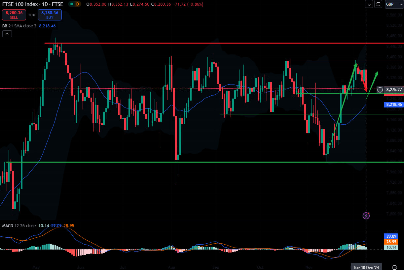Viewport: 404px width, 270px height.
Task: Click the Sep label on the time axis
Action: pyautogui.click(x=215, y=267)
